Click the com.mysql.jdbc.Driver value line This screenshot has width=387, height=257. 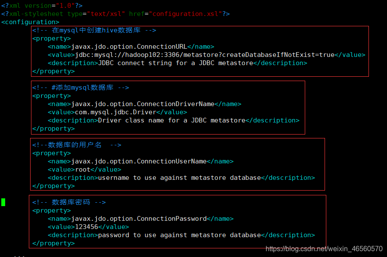pyautogui.click(x=118, y=112)
